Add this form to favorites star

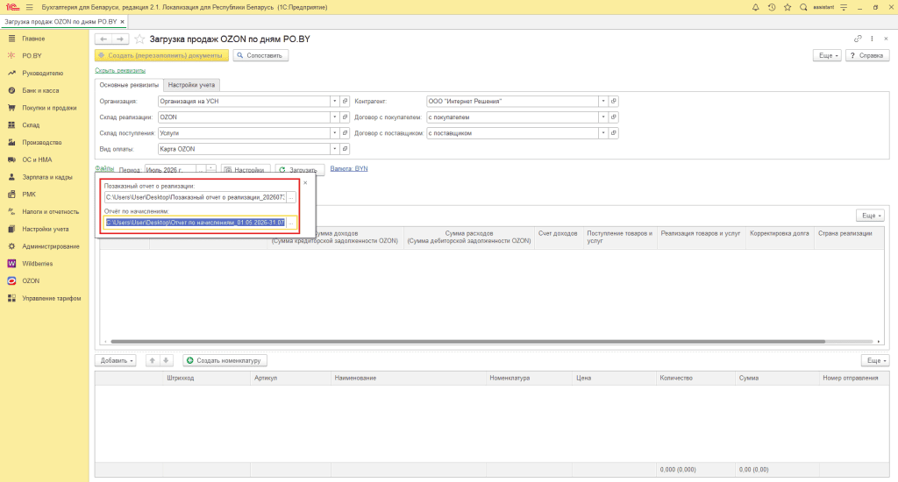[x=139, y=39]
